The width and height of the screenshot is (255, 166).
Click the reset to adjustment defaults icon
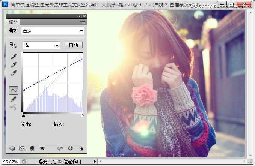coord(71,148)
